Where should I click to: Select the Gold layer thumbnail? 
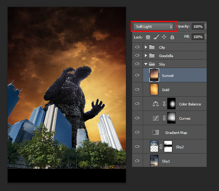click(154, 89)
